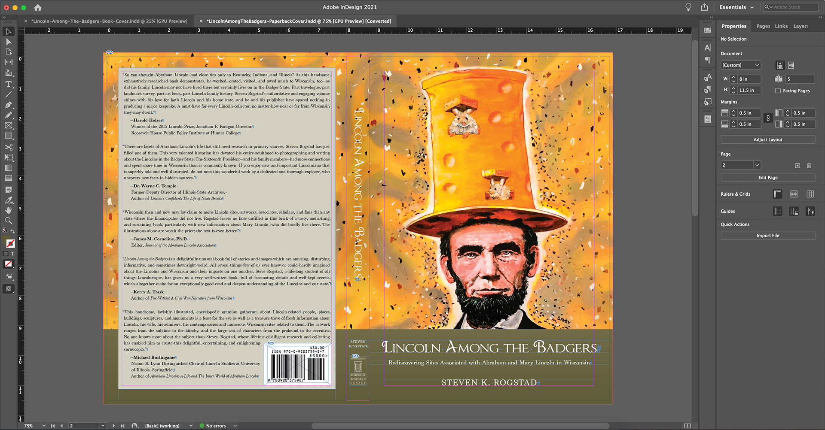Open the Layers panel tab
The height and width of the screenshot is (430, 825).
click(801, 26)
